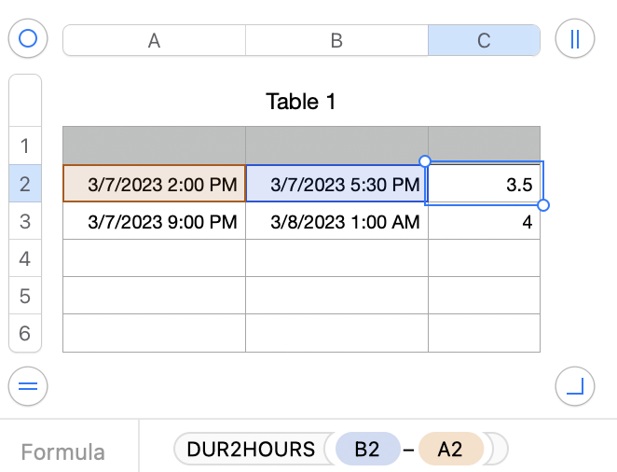Select cell containing 3/7/2023 9:00 PM
617x472 pixels.
(x=155, y=222)
